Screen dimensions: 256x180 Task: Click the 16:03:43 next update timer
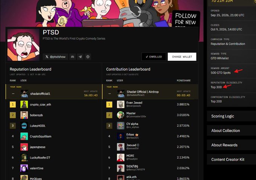point(91,95)
